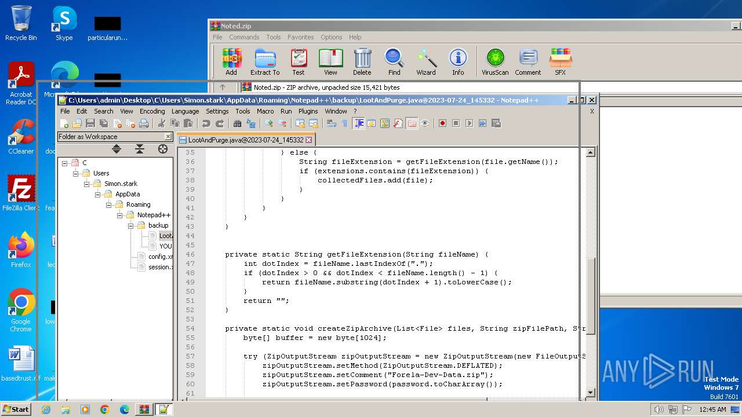Image resolution: width=742 pixels, height=417 pixels.
Task: Collapse the AppData folder node
Action: click(97, 194)
